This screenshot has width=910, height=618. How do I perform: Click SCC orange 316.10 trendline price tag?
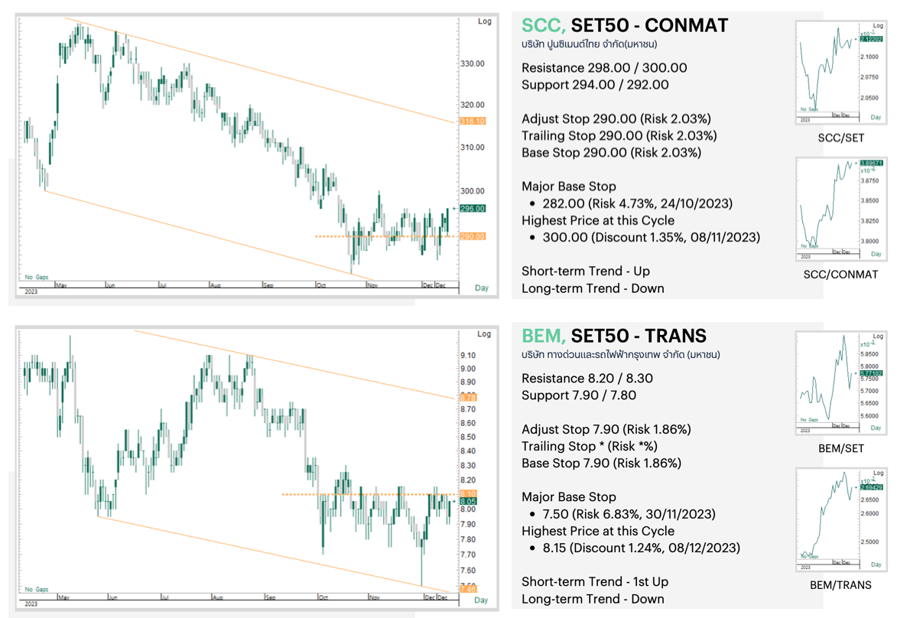pos(473,122)
